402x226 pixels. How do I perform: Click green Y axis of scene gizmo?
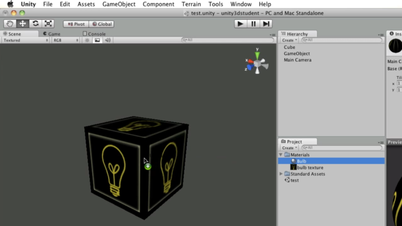click(x=257, y=55)
